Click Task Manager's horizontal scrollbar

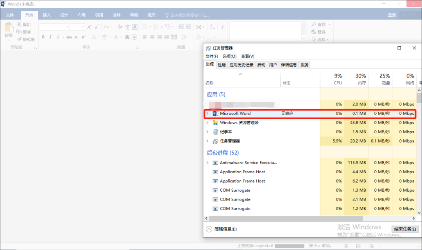[x=286, y=218]
